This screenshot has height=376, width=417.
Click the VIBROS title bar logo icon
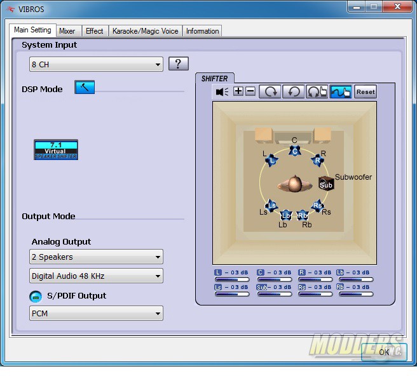(x=11, y=10)
